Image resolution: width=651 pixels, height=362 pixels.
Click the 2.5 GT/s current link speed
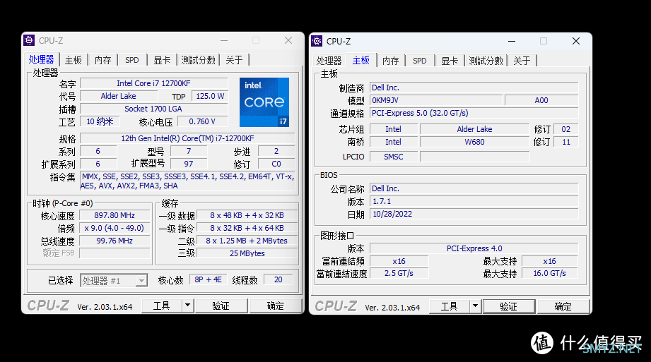click(399, 273)
